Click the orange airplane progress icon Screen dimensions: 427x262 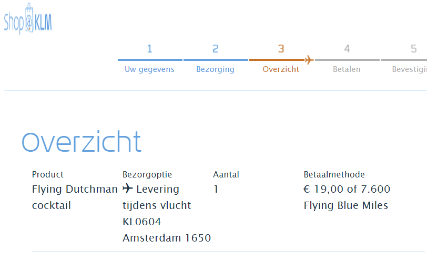[x=309, y=60]
